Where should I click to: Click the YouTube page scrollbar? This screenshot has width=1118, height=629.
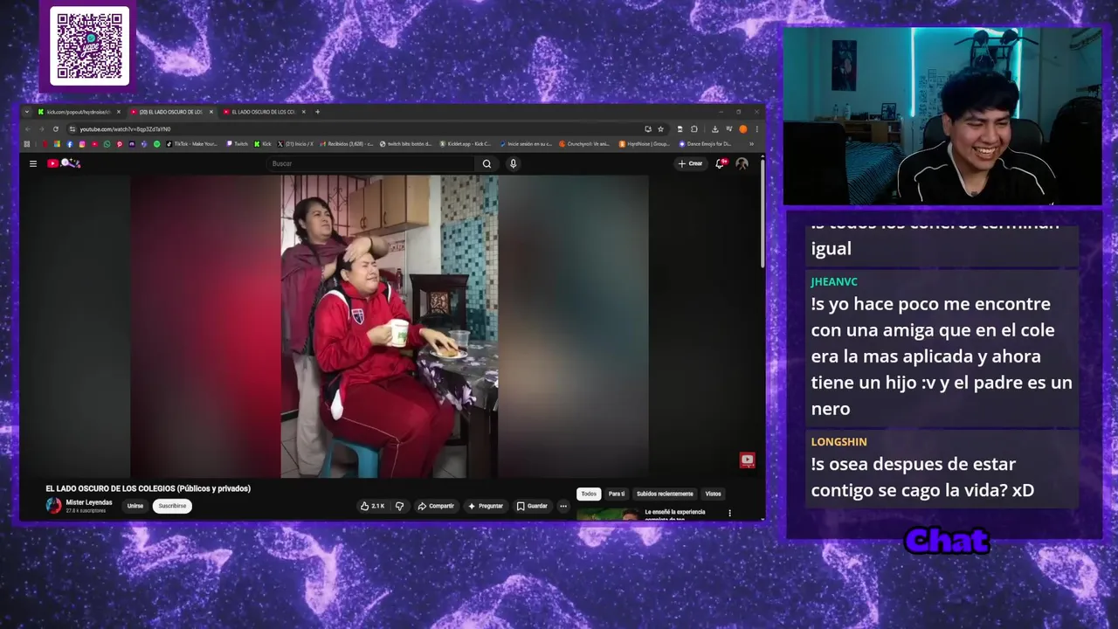(x=763, y=214)
